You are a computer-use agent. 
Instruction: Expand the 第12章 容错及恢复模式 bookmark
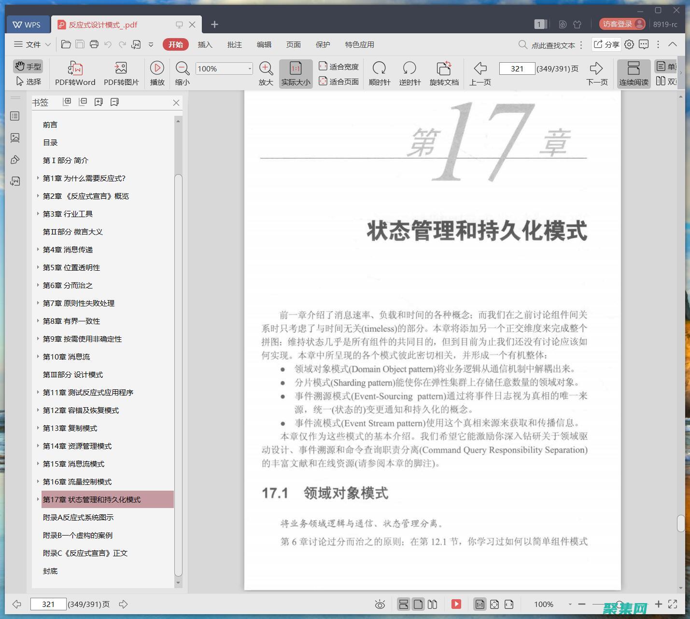39,410
